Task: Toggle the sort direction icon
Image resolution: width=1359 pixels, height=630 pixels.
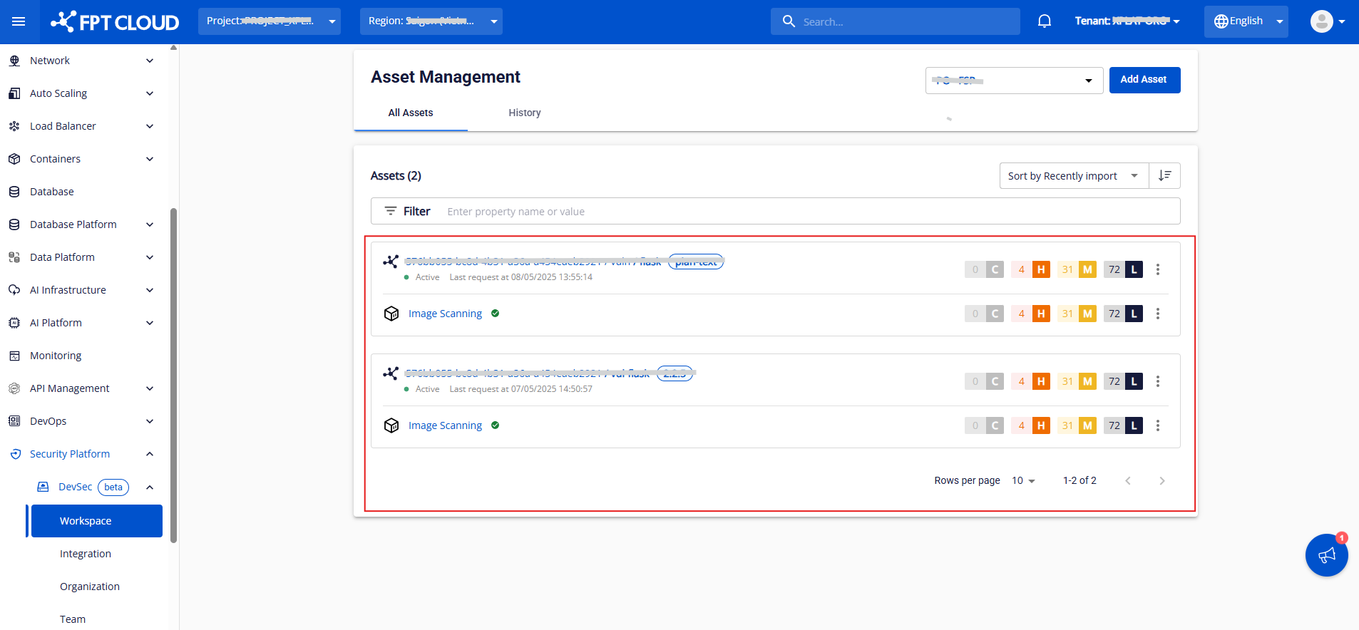Action: 1164,176
